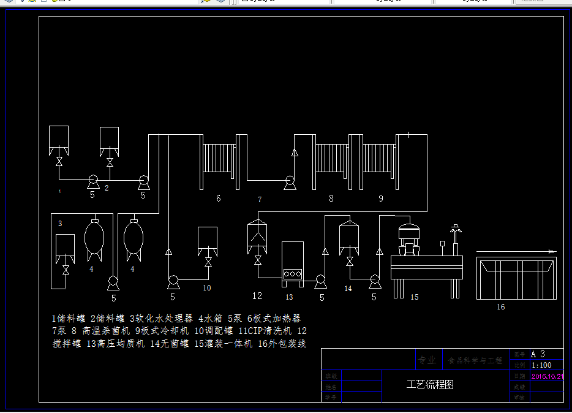
Task: Pick the plate heater symbol above label 6
Action: [220, 162]
